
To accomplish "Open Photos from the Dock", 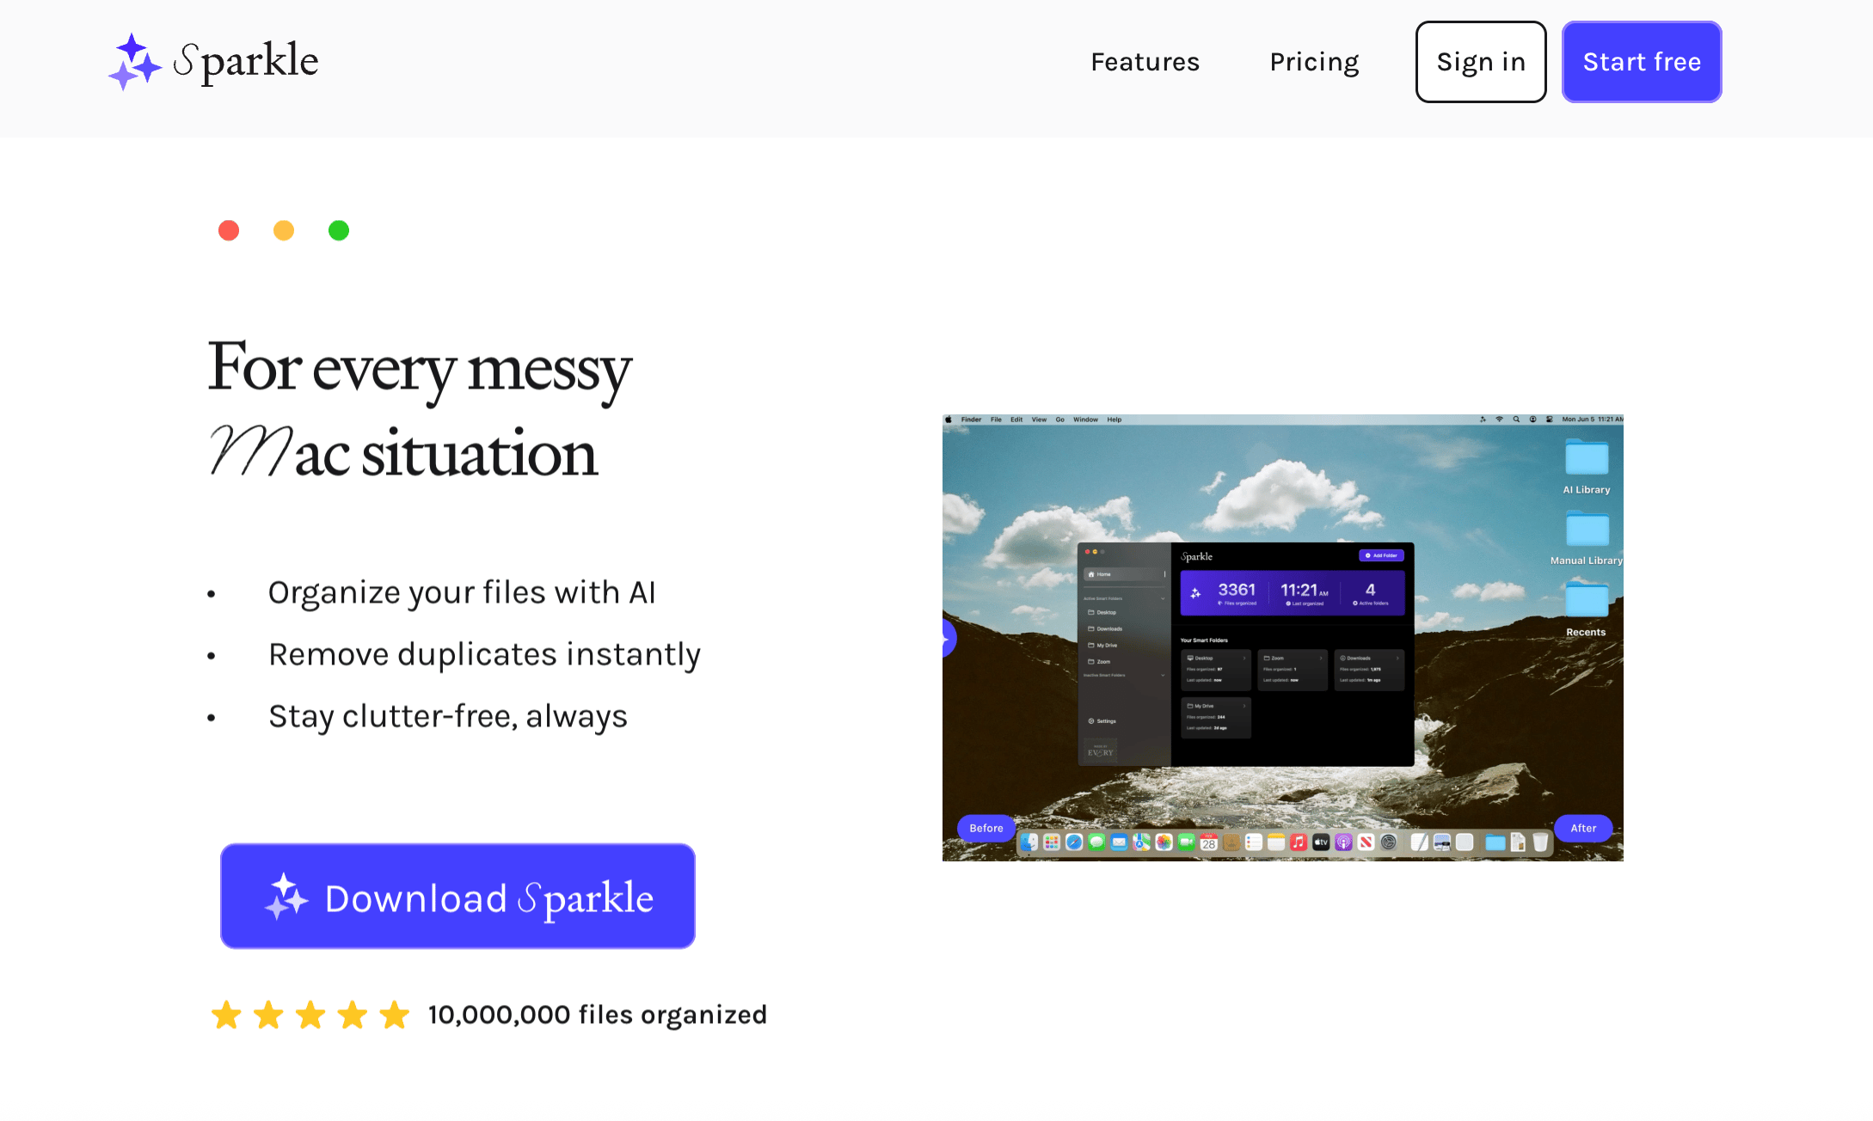I will point(1164,842).
